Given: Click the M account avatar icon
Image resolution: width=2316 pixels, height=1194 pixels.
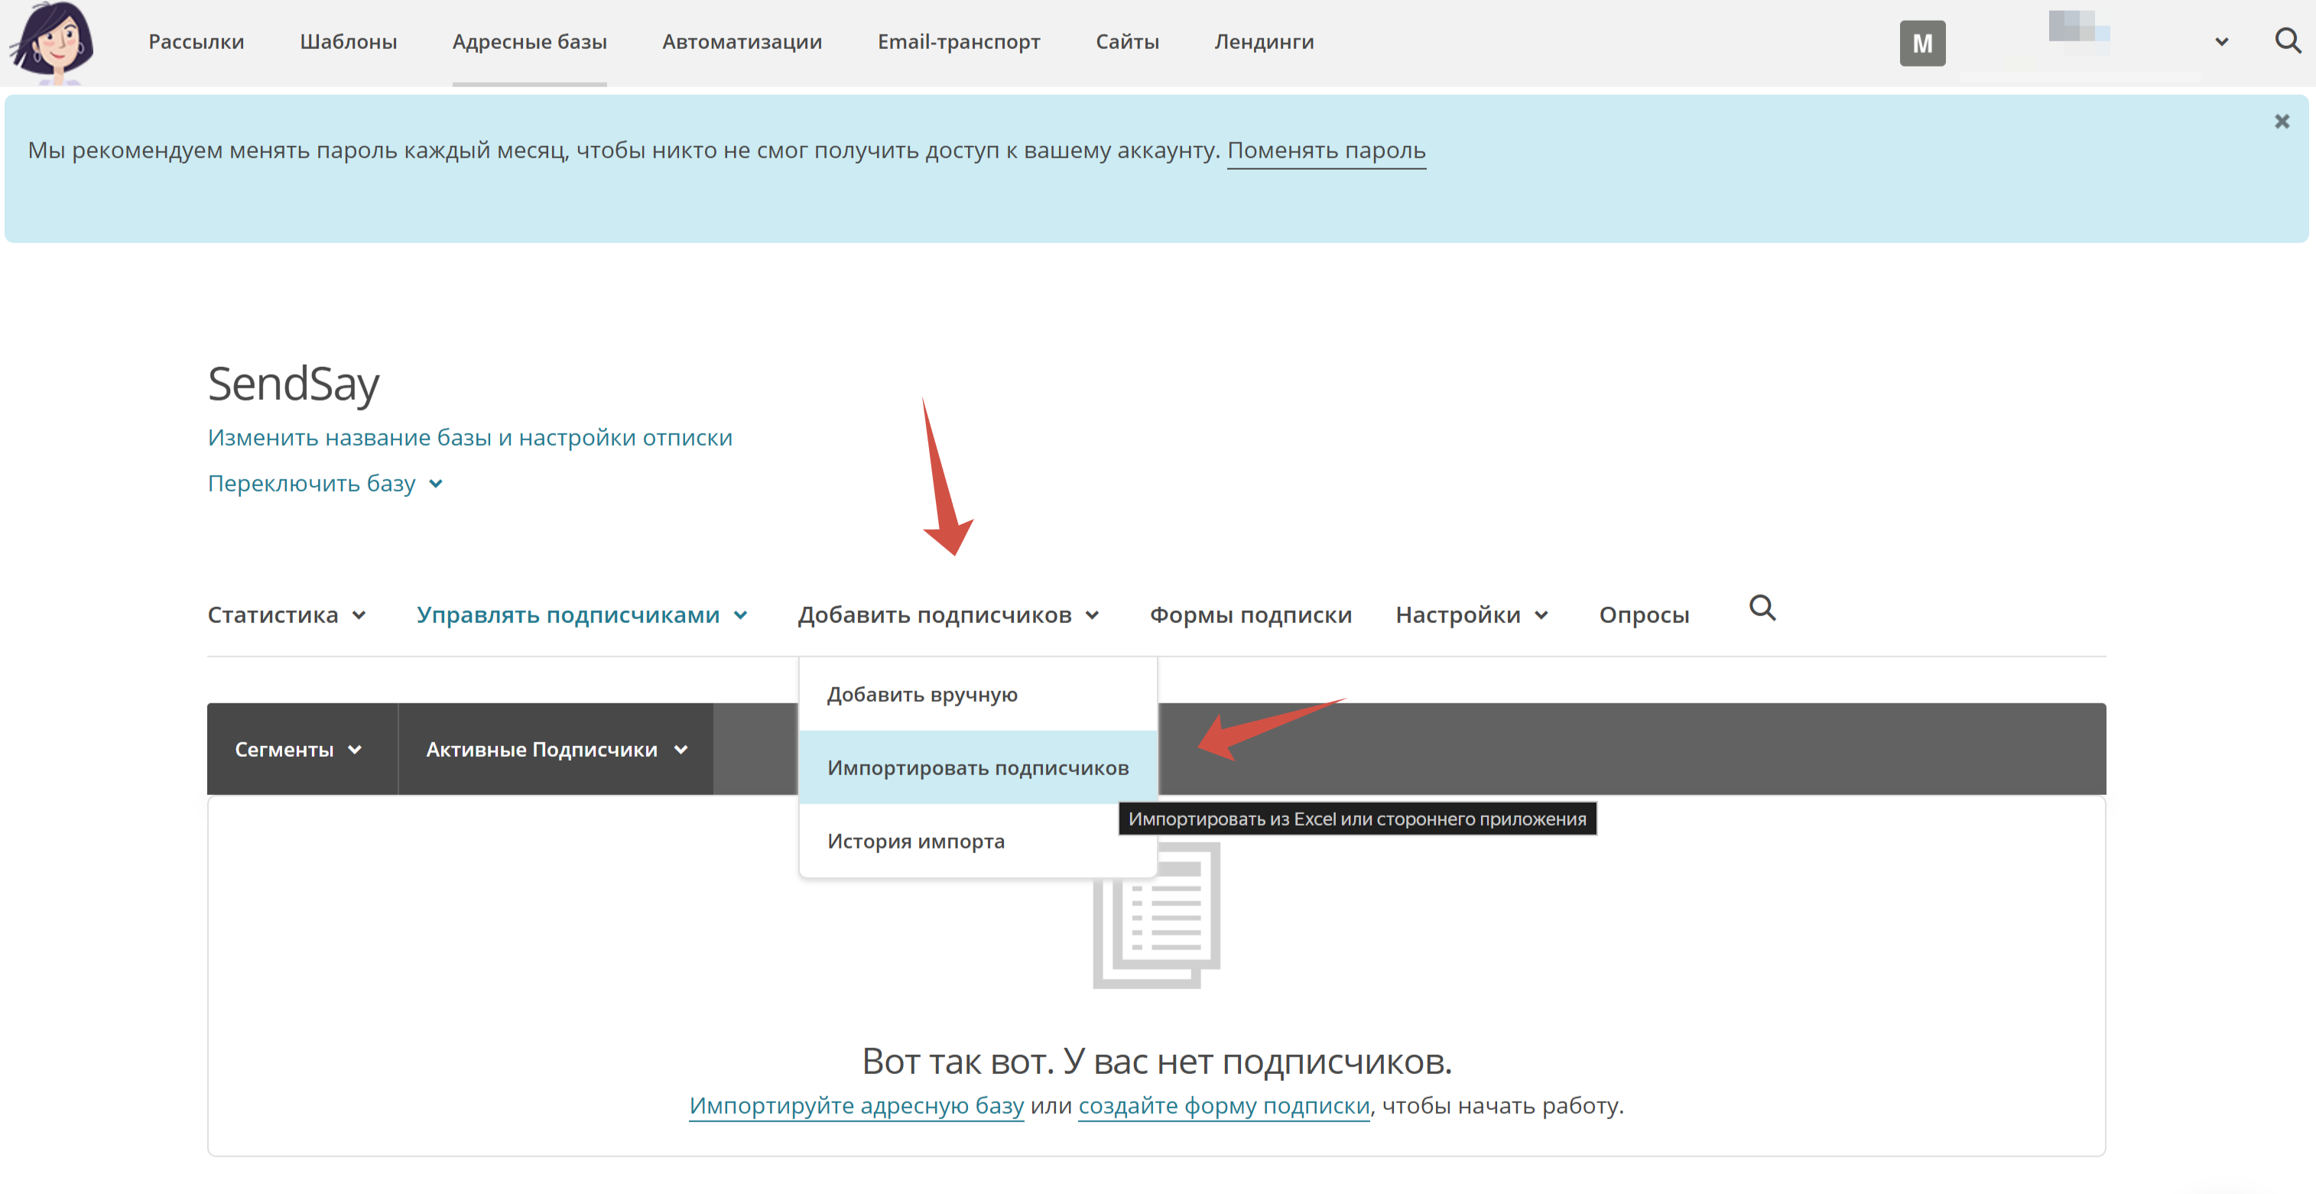Looking at the screenshot, I should 1922,43.
